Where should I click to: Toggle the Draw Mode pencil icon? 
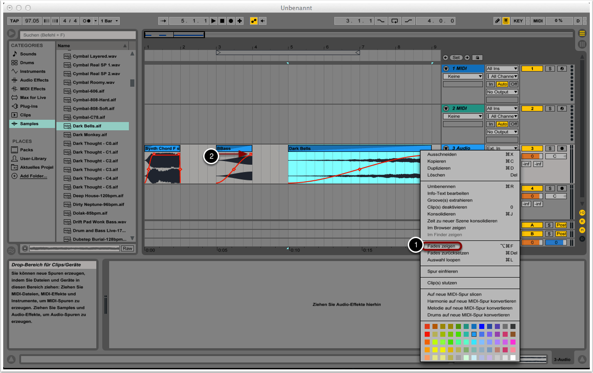497,21
